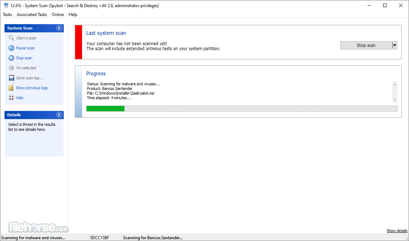
Task: Click the Stop scan circle icon in sidebar
Action: pos(11,58)
